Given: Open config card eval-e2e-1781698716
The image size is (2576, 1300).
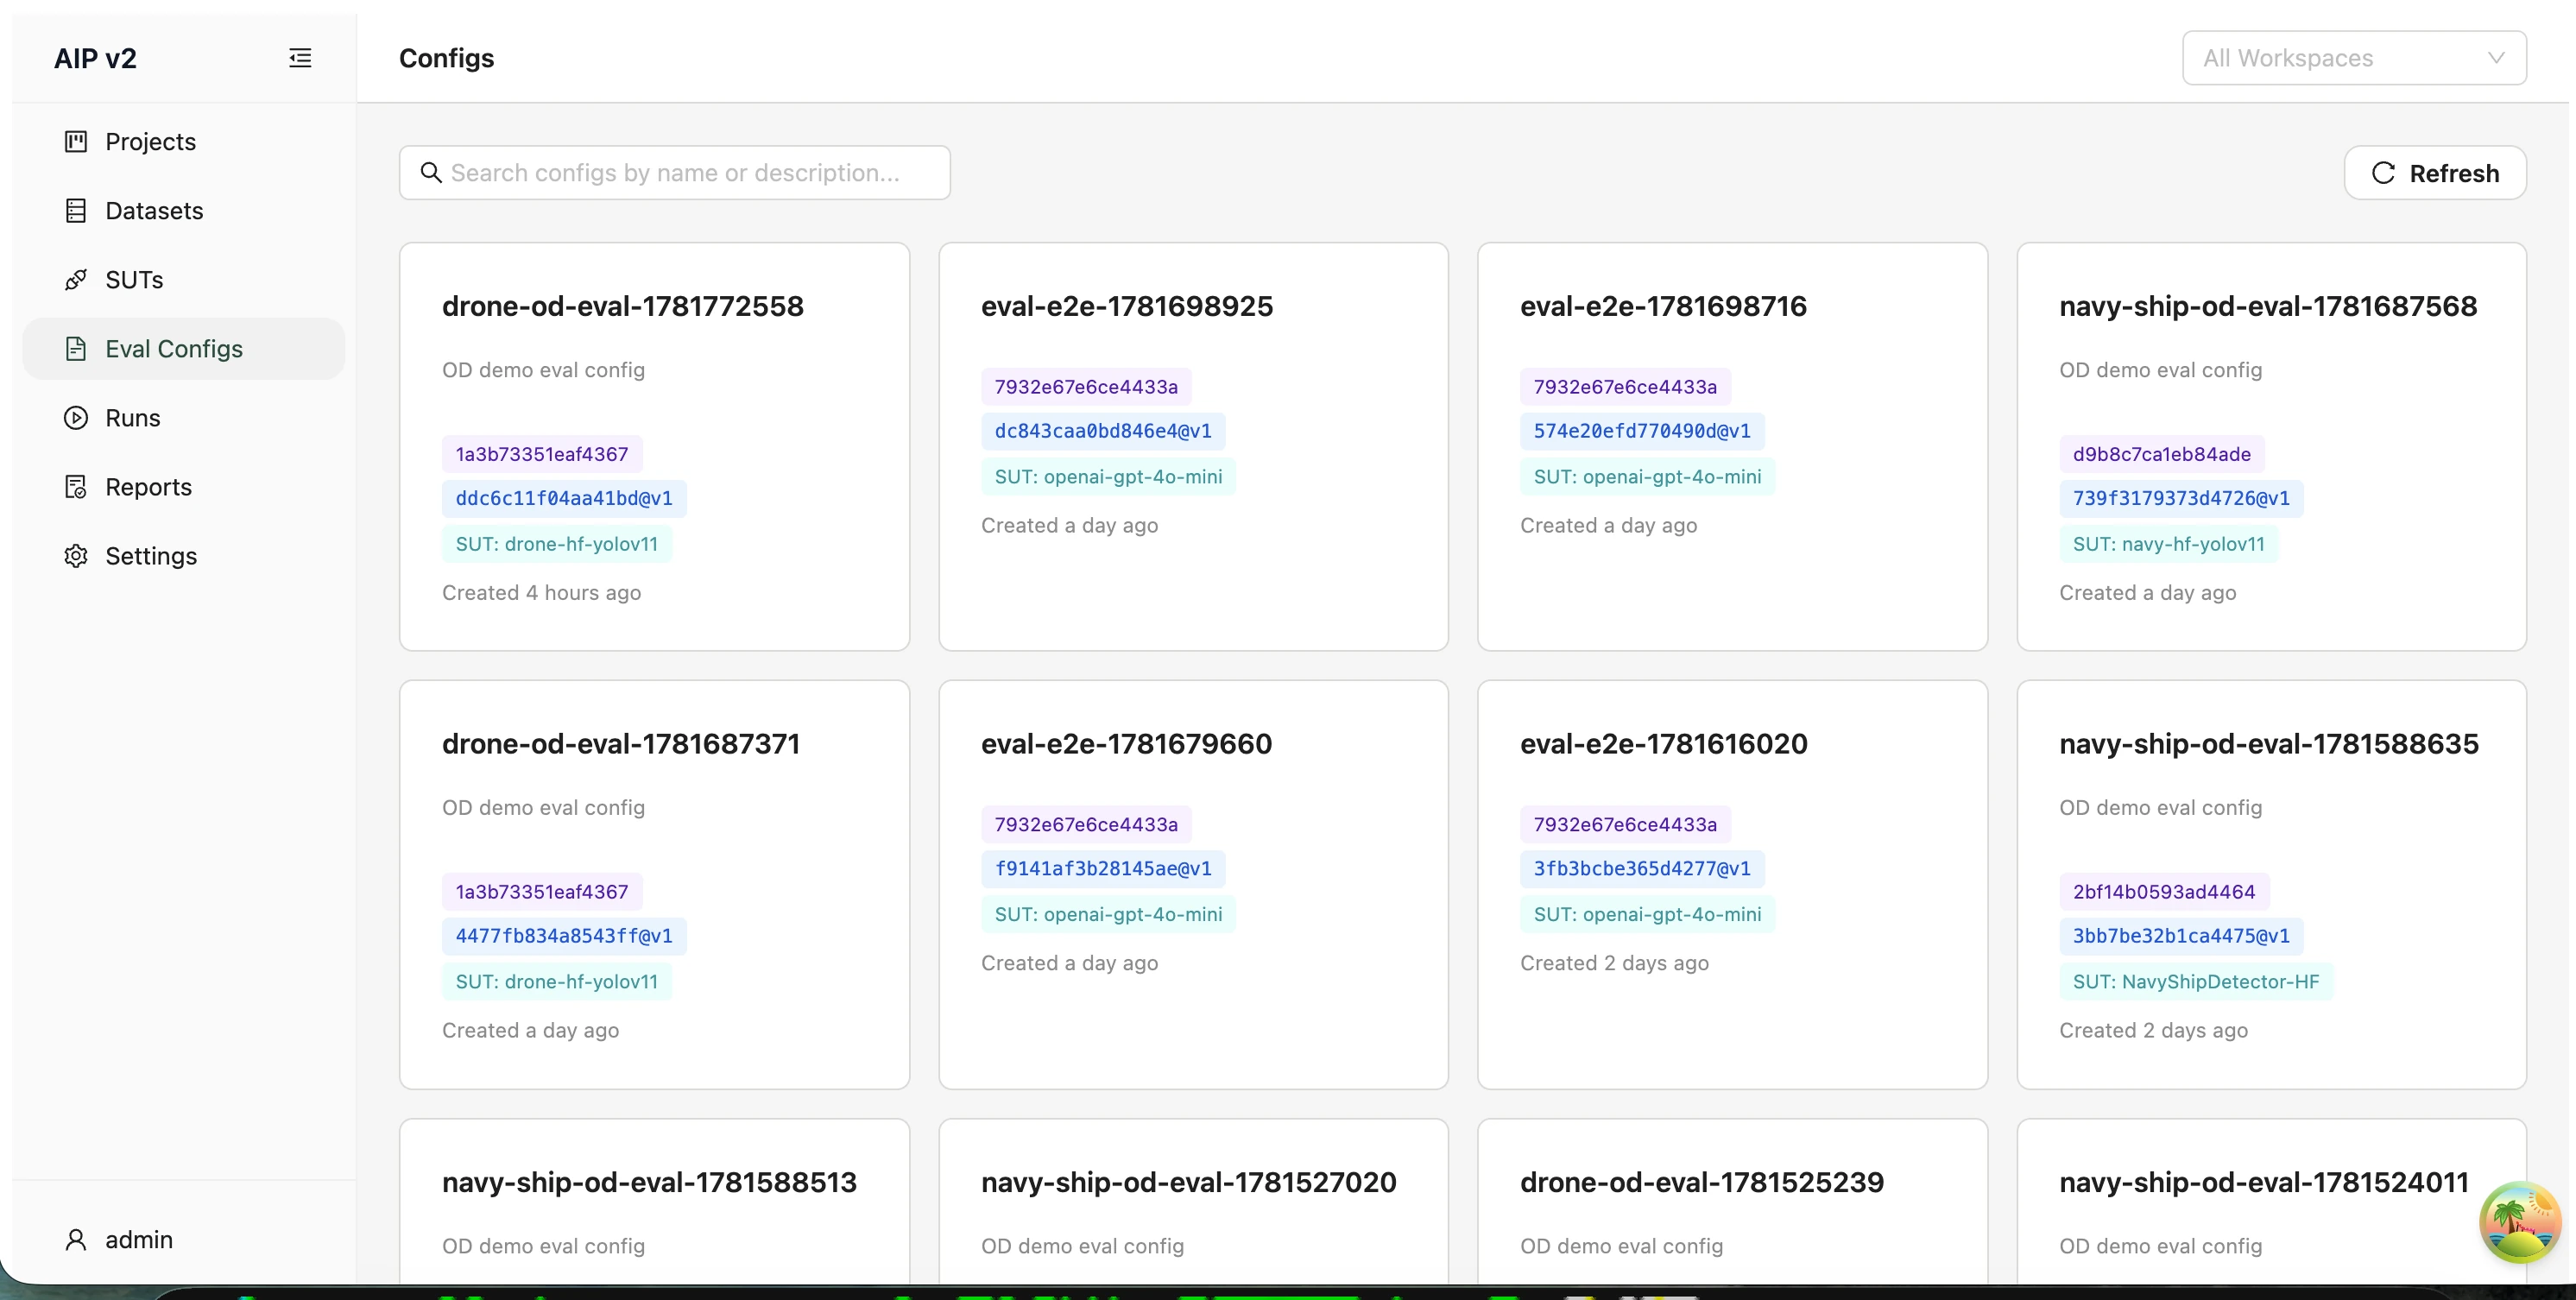Looking at the screenshot, I should coord(1732,446).
